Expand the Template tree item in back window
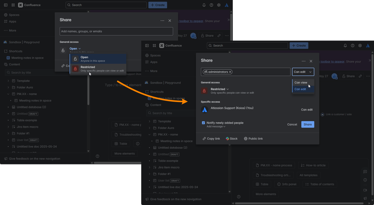Screen dimensions: 374x205 coord(8,81)
